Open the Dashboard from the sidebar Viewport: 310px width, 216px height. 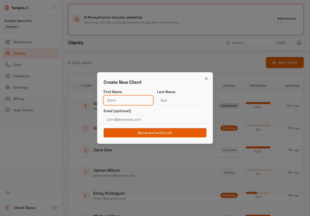click(x=23, y=42)
